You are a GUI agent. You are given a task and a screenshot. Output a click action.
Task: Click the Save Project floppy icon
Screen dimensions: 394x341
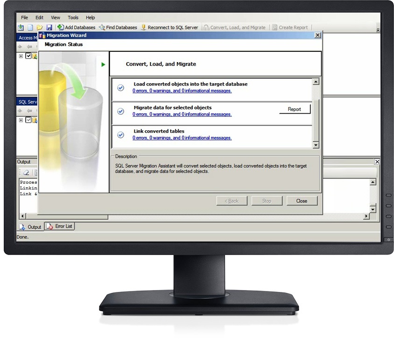[x=49, y=28]
